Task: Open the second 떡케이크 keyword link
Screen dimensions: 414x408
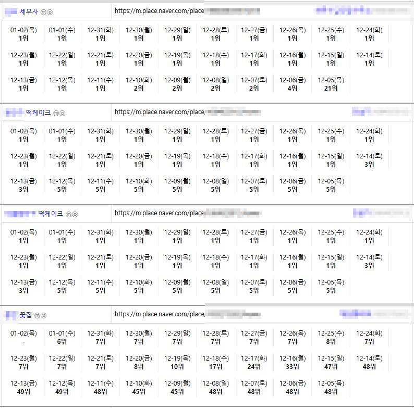Action: coord(51,214)
